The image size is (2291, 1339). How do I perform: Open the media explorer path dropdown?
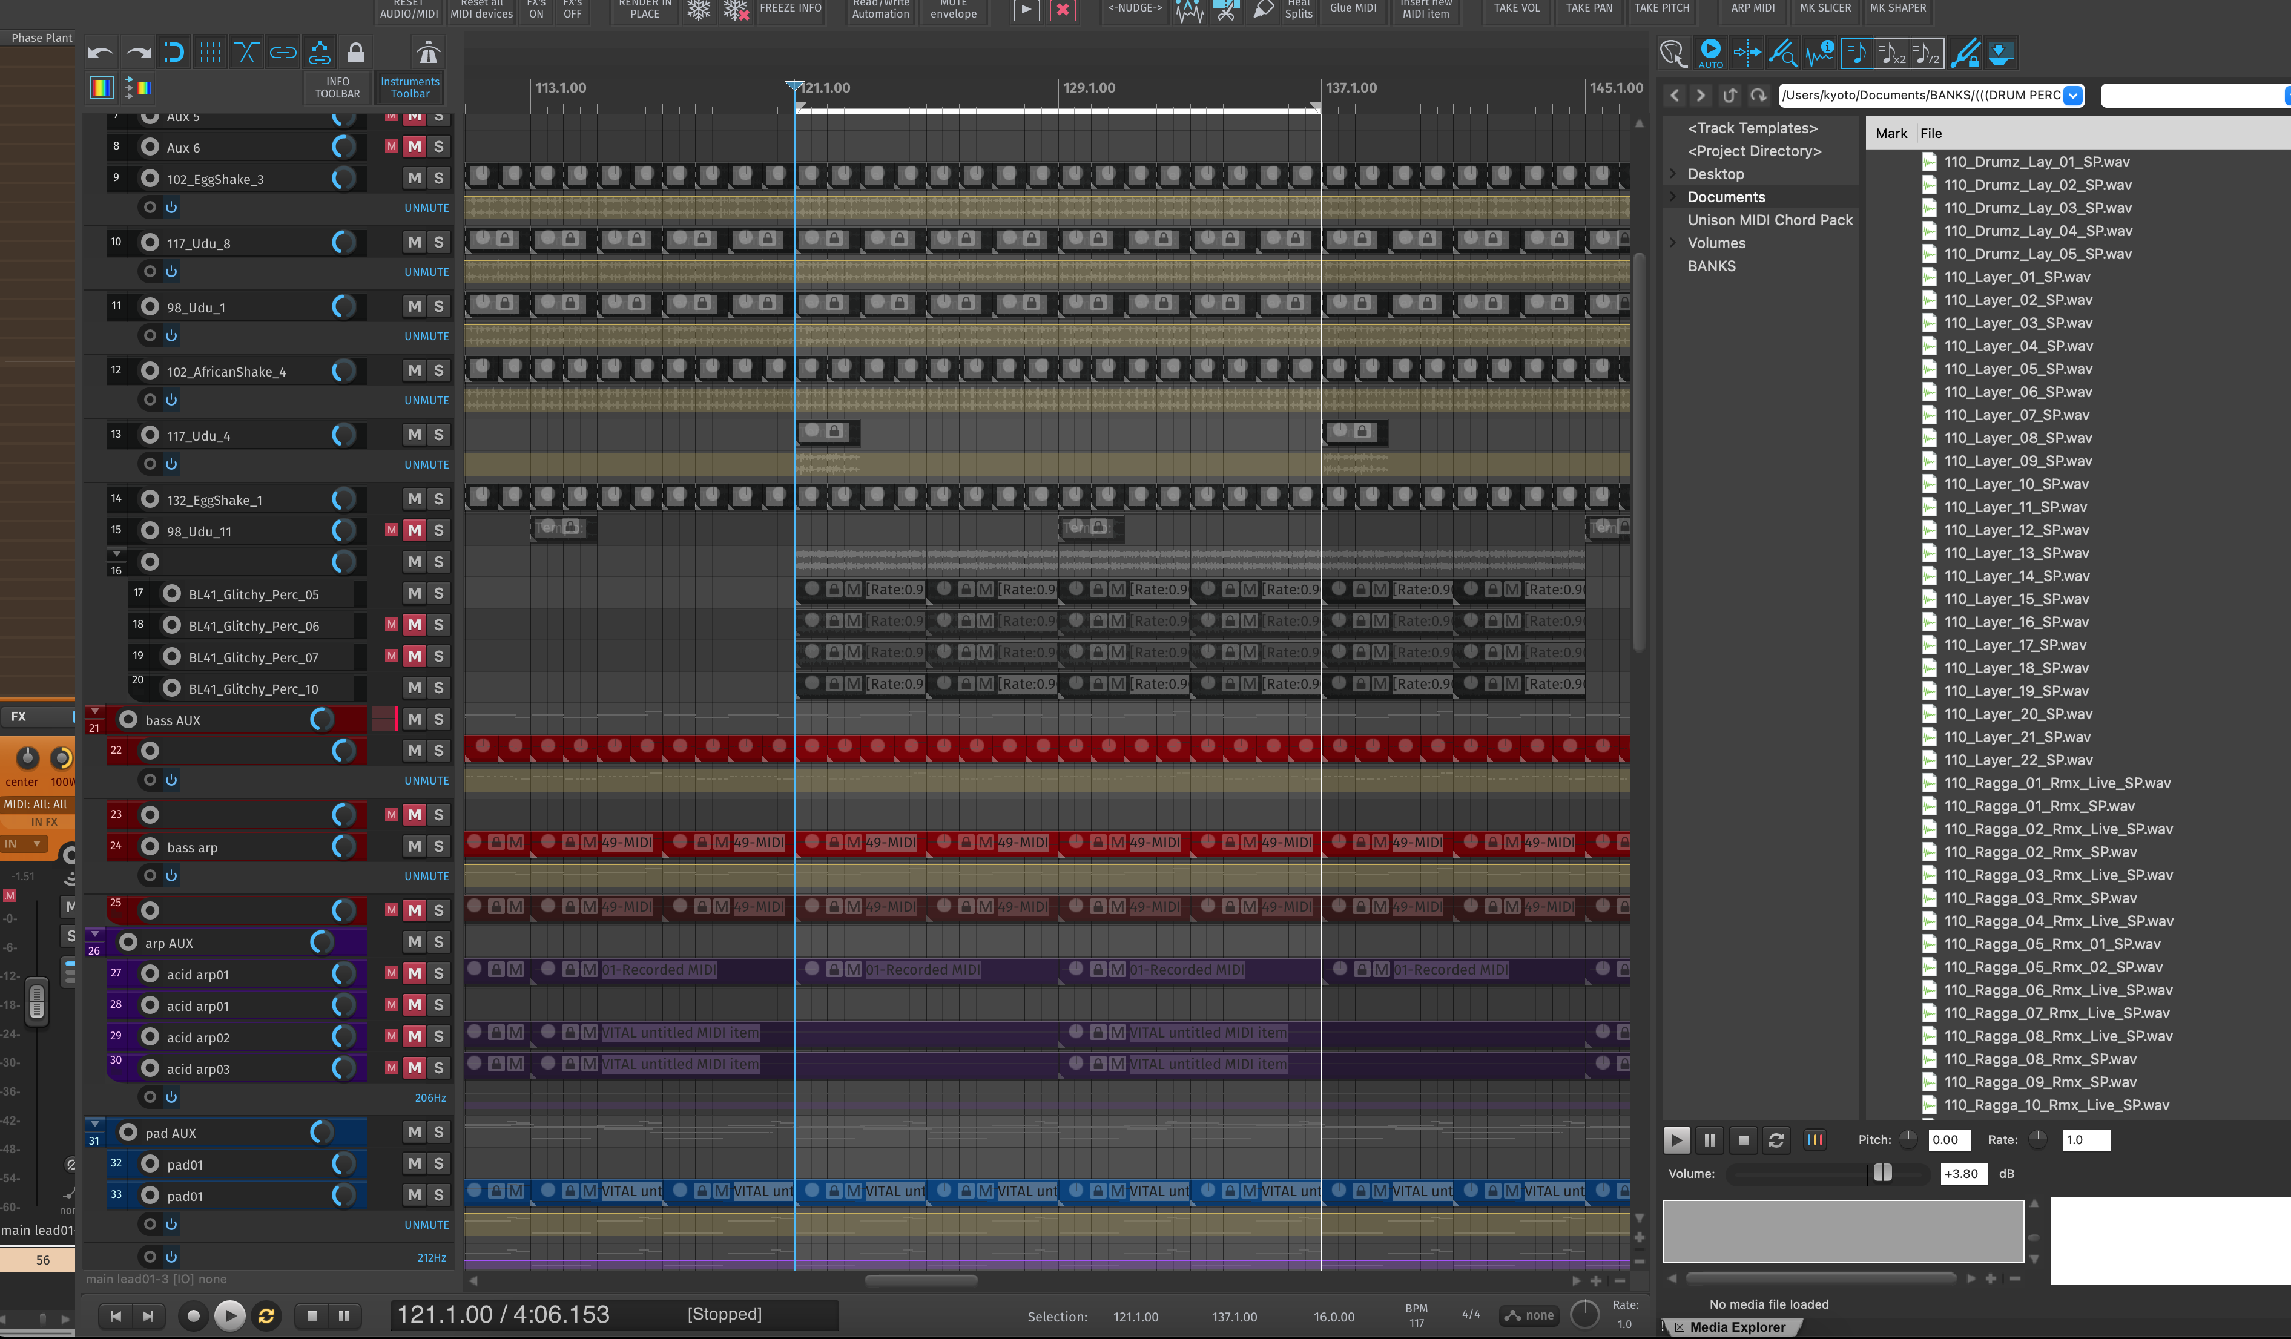2073,96
